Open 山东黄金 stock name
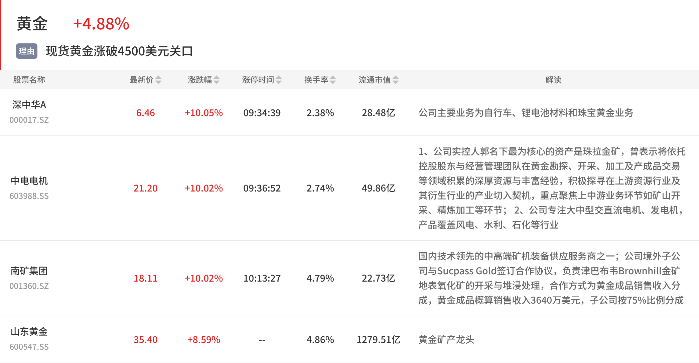699x363 pixels. click(29, 332)
